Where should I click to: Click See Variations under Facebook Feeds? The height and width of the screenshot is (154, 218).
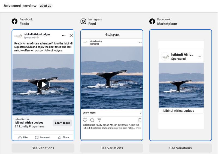[43, 148]
